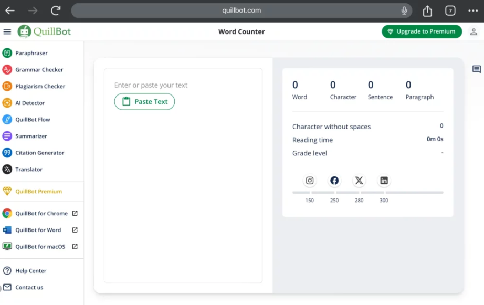The image size is (484, 305).
Task: Click the quillbot.com address bar
Action: click(241, 11)
